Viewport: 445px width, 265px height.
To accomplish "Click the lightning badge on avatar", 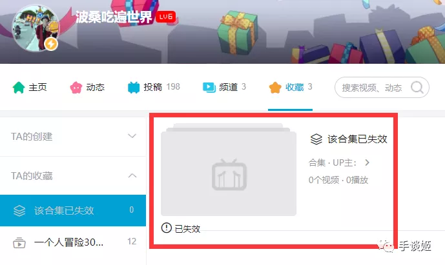I will pyautogui.click(x=51, y=44).
